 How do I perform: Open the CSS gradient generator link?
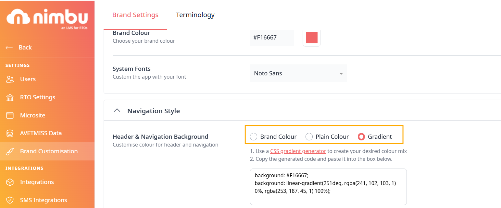298,151
